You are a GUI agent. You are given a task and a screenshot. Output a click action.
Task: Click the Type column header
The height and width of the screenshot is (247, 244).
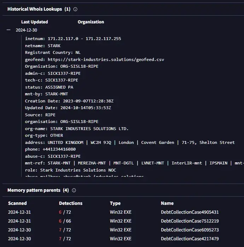[x=115, y=203]
